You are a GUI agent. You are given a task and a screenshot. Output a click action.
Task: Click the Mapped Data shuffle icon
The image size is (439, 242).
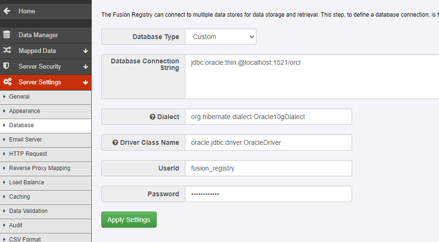click(x=7, y=50)
